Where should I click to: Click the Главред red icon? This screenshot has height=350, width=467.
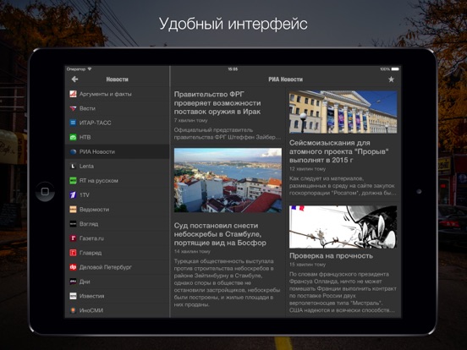pos(73,253)
